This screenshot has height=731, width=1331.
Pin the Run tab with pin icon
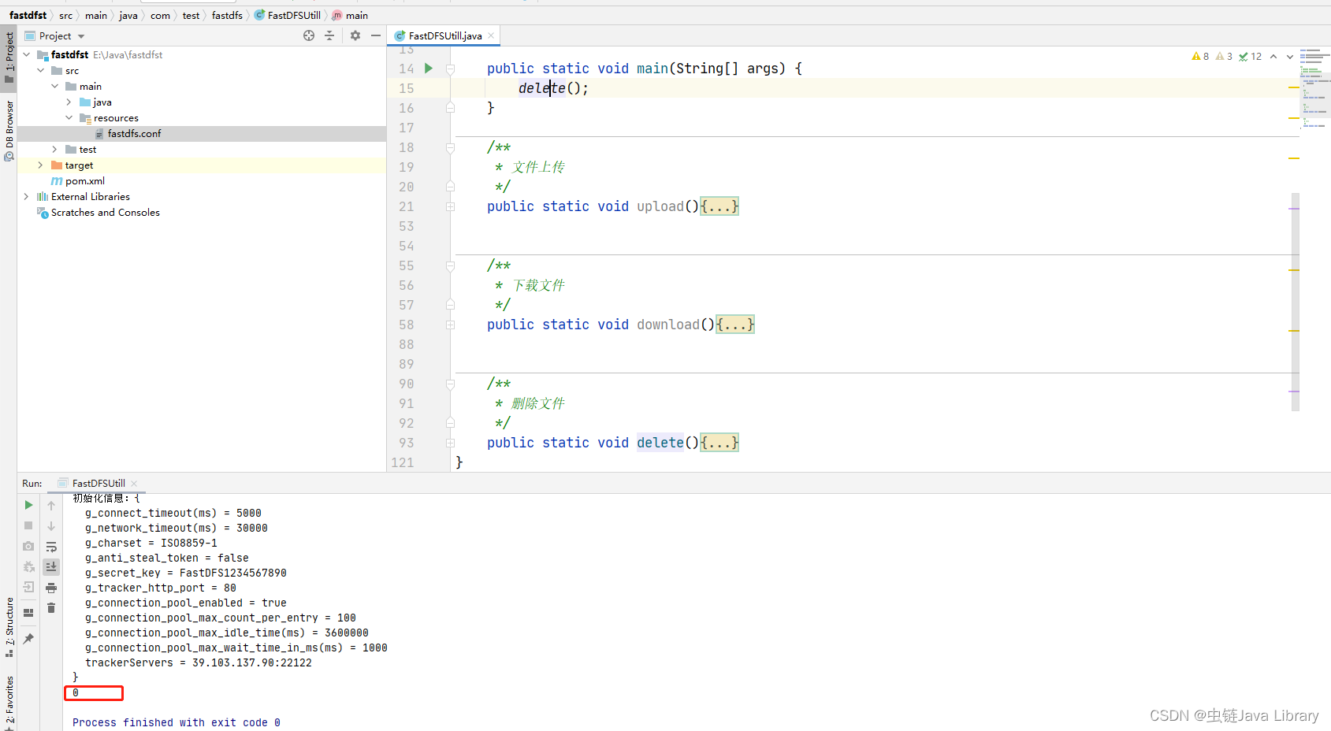(28, 639)
